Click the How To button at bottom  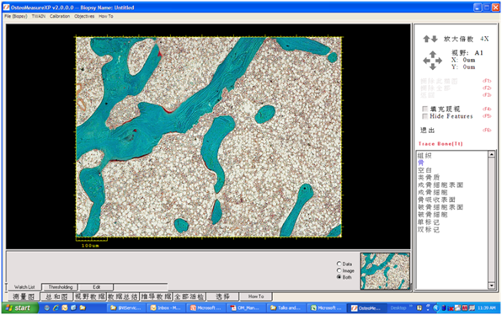click(256, 296)
